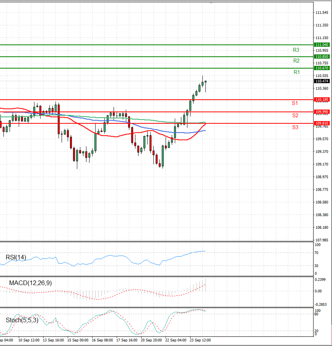Viewport: 332px width, 346px height.
Task: Click the 111.040 green price tag
Action: (x=322, y=45)
